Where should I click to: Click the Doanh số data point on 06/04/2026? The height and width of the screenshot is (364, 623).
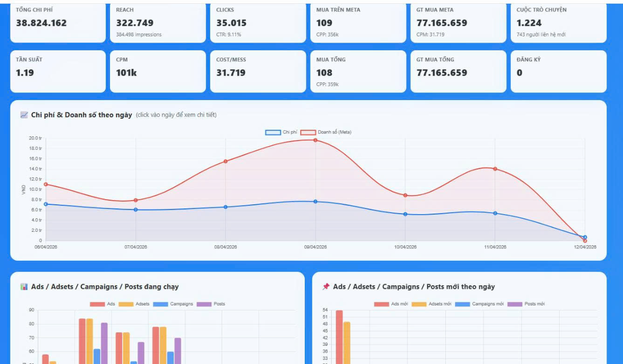pyautogui.click(x=46, y=184)
